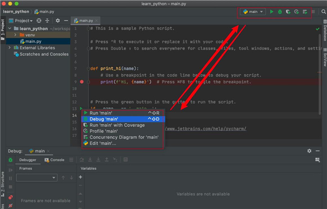
Task: Open Concurrency Diagram icon in the top toolbar
Action: [x=305, y=12]
